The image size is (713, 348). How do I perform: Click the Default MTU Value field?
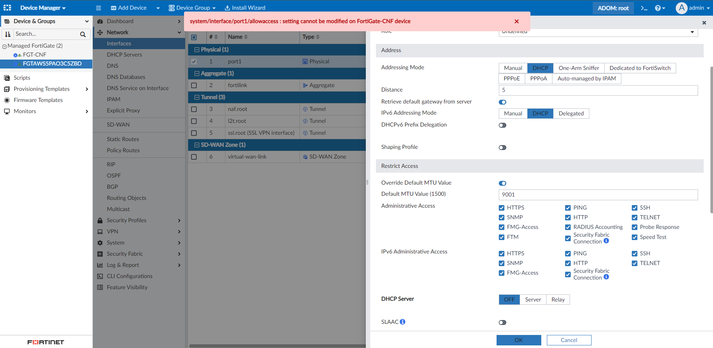[598, 195]
